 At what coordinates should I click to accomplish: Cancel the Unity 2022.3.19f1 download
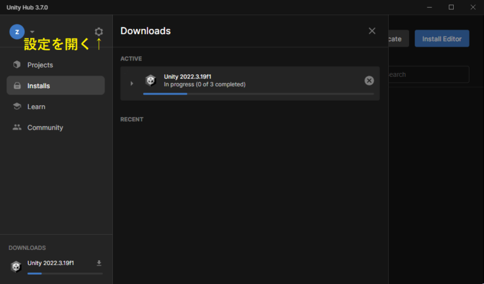tap(369, 80)
